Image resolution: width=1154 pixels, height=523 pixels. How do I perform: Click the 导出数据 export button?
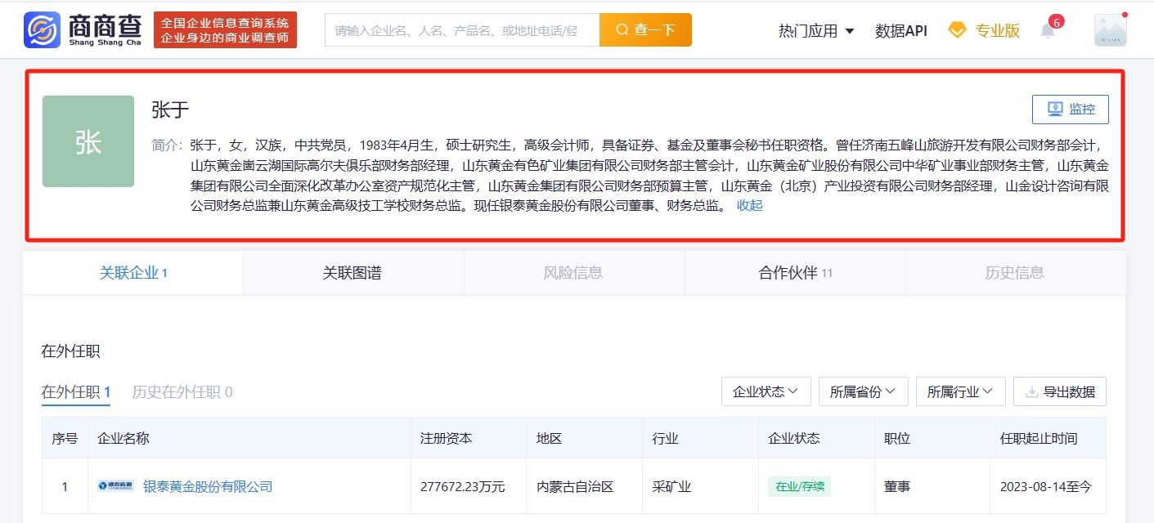click(x=1060, y=391)
